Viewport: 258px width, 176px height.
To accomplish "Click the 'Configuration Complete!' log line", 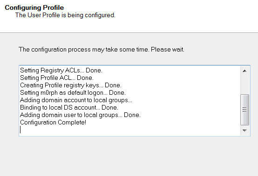I will coord(53,122).
